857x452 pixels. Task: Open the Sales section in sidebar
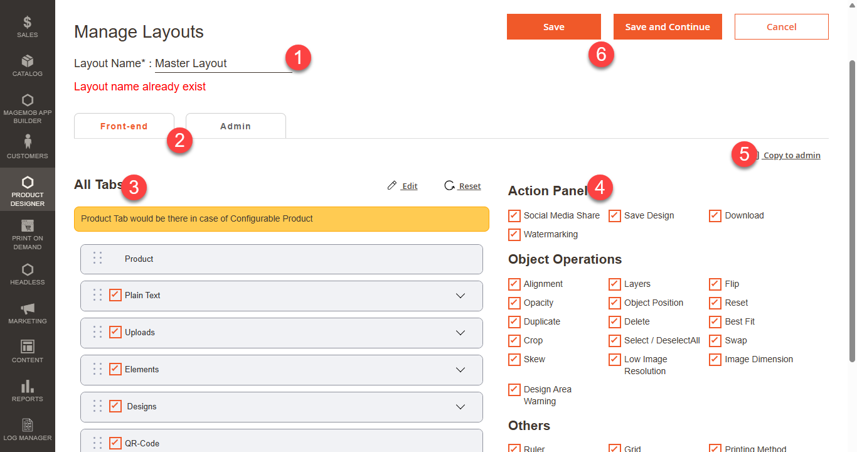pos(27,27)
